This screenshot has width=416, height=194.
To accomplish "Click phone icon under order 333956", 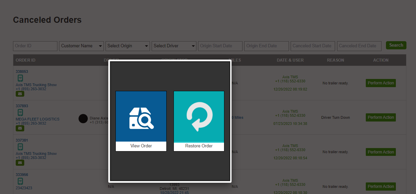I will [20, 181].
